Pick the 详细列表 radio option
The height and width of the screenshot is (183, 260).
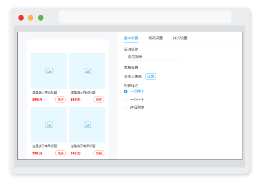(126, 108)
